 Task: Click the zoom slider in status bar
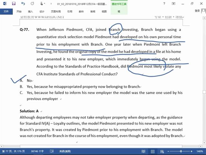pos(180,151)
